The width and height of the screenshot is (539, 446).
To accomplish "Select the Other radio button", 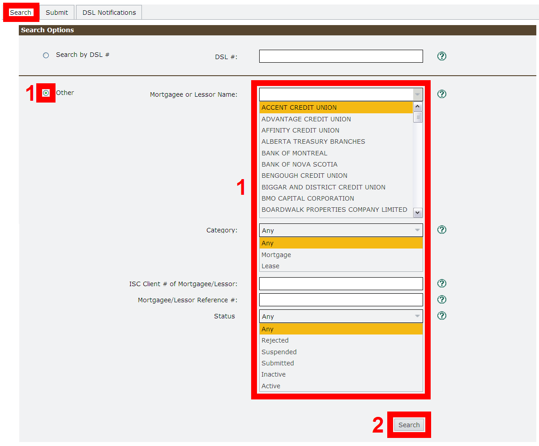I will click(46, 93).
